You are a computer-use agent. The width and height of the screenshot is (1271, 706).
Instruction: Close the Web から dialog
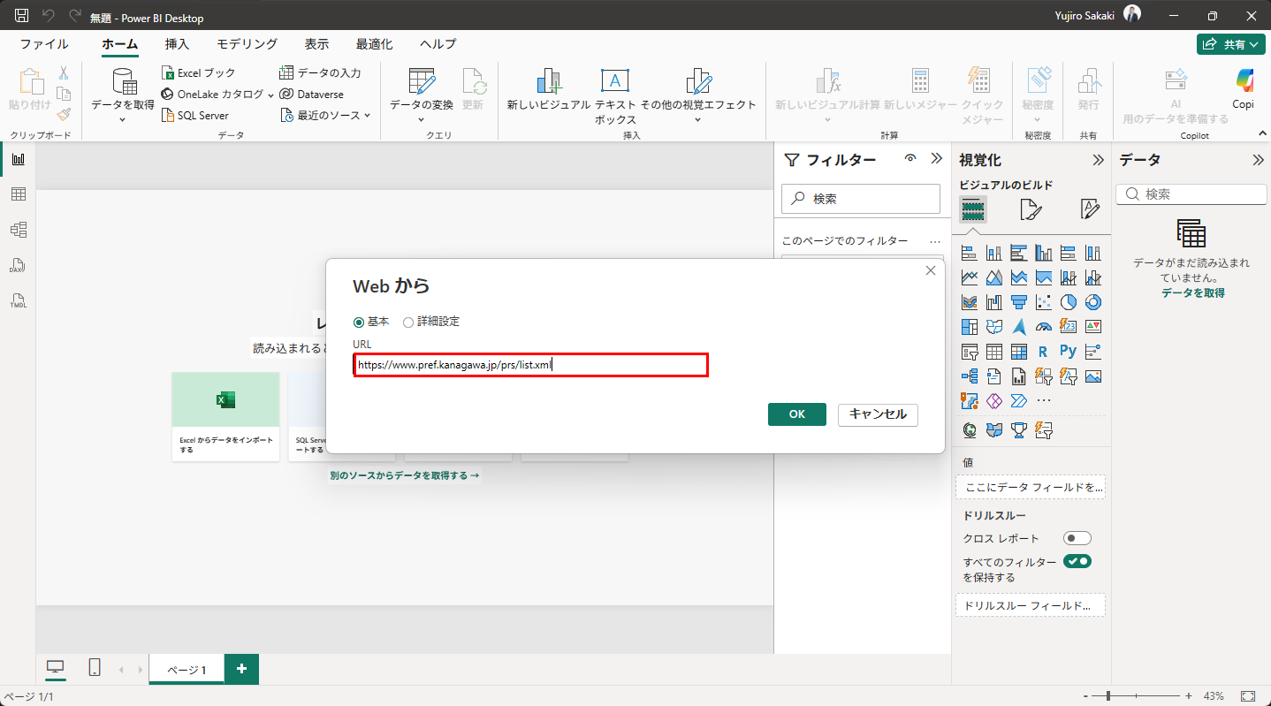[930, 271]
